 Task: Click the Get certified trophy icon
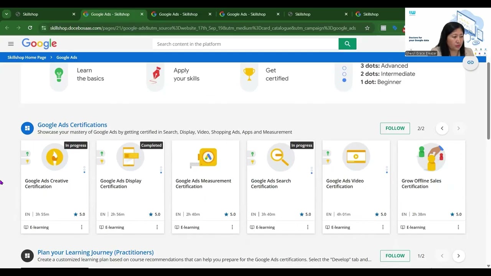[249, 74]
